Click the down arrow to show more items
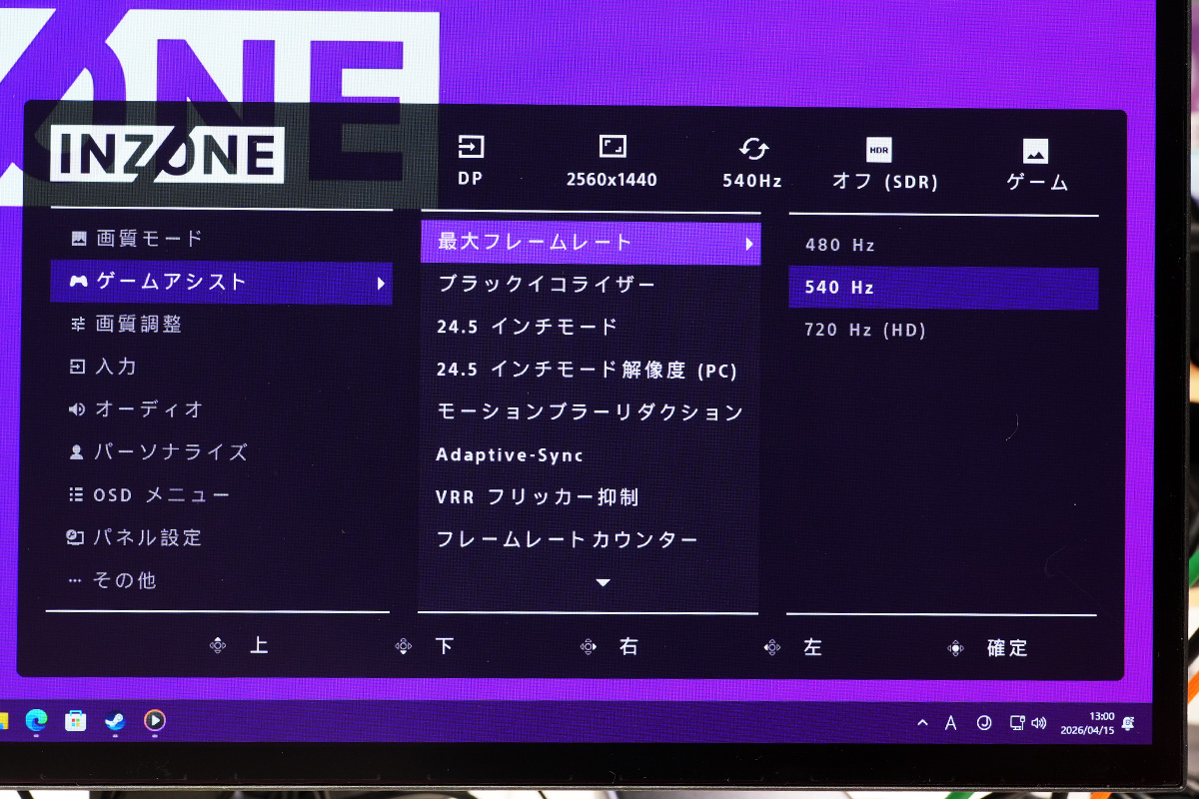The width and height of the screenshot is (1199, 799). pos(602,582)
